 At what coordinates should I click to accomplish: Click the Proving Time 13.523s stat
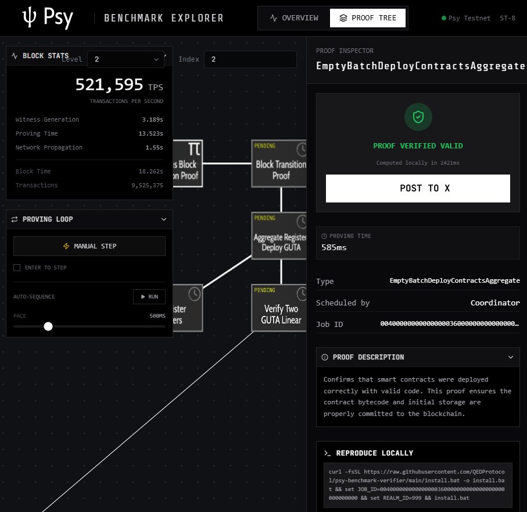point(151,134)
